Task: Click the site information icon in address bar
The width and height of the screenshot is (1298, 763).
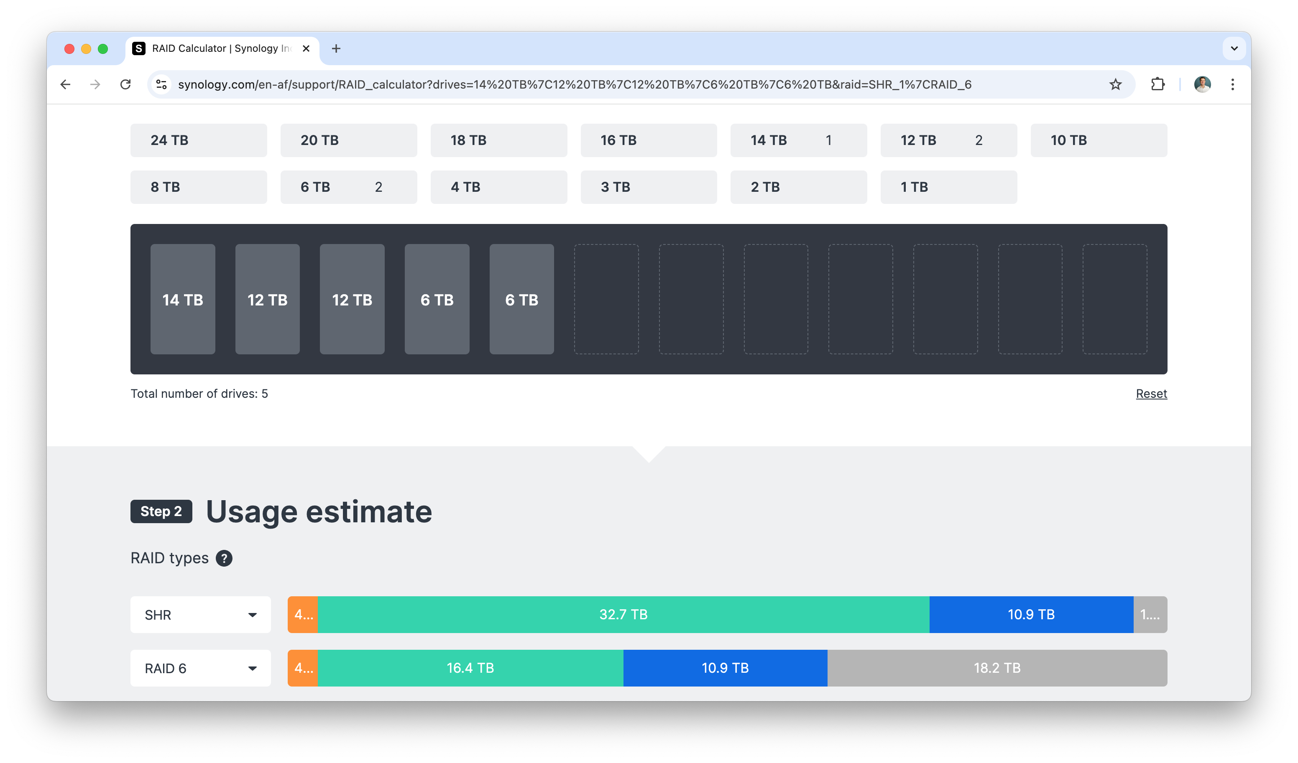Action: (x=162, y=84)
